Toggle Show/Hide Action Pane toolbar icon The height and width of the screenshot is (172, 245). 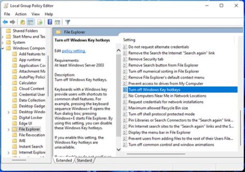point(58,22)
